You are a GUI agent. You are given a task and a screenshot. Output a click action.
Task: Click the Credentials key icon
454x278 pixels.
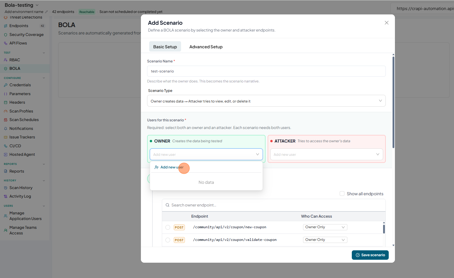6,85
